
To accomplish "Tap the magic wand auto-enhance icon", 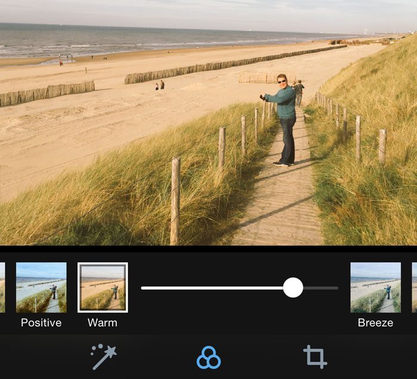I will [x=104, y=357].
